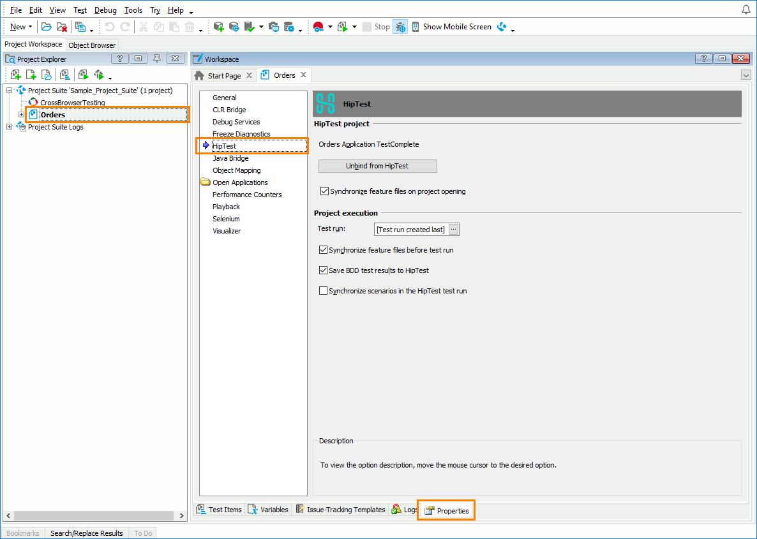The height and width of the screenshot is (539, 757).
Task: Open the notifications bell
Action: point(746,10)
